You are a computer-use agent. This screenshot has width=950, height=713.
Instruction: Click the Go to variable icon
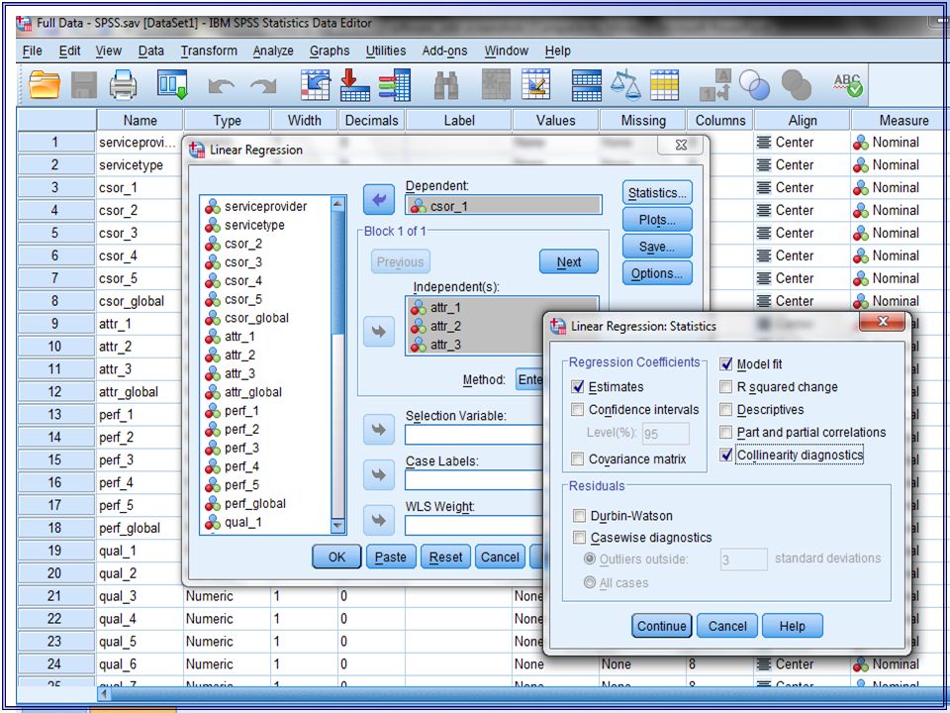(x=355, y=84)
